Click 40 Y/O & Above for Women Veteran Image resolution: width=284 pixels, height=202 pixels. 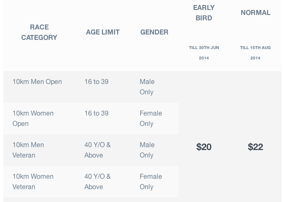[x=97, y=182]
